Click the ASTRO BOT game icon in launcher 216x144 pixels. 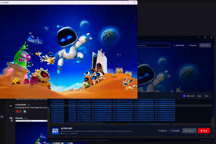coord(55,131)
